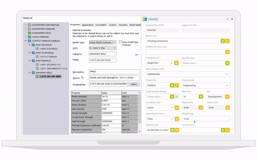
Task: Click orange globe icon in Additional name field
Action: (x=227, y=52)
